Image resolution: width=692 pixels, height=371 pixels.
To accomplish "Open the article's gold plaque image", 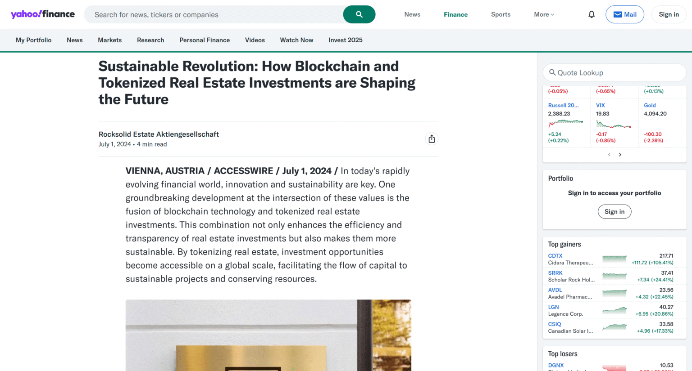I will (268, 335).
